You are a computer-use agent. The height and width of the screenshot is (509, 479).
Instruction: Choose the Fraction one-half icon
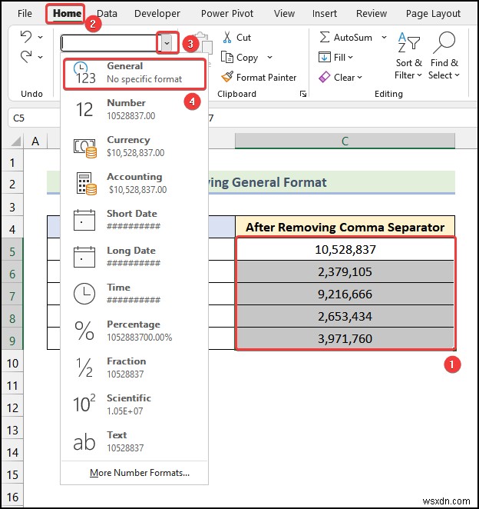tap(84, 368)
